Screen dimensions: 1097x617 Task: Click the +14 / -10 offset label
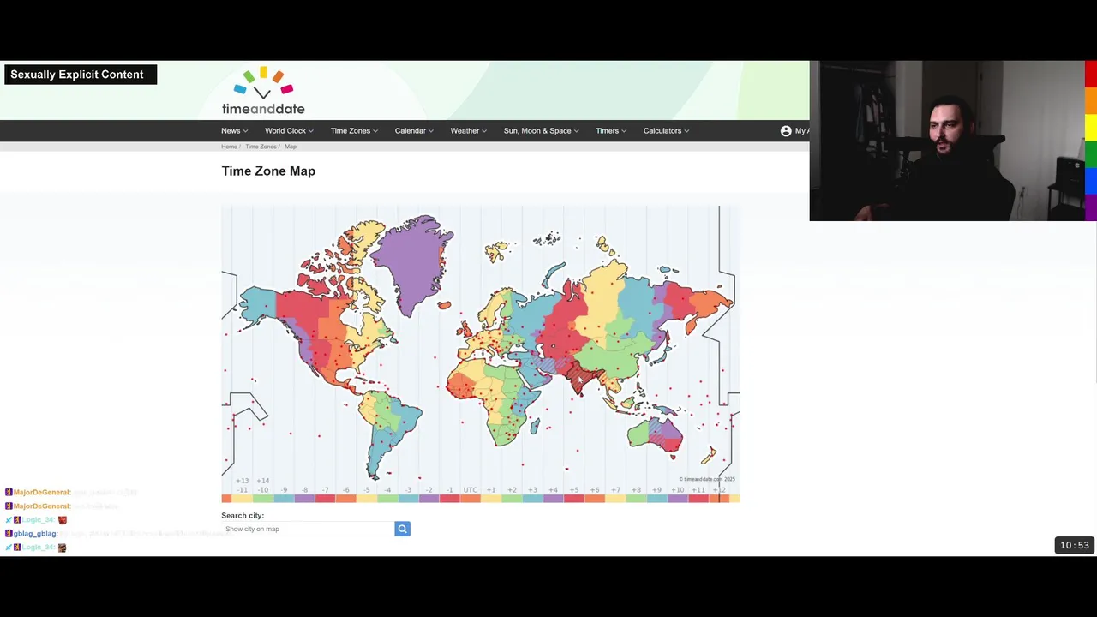[x=263, y=486]
